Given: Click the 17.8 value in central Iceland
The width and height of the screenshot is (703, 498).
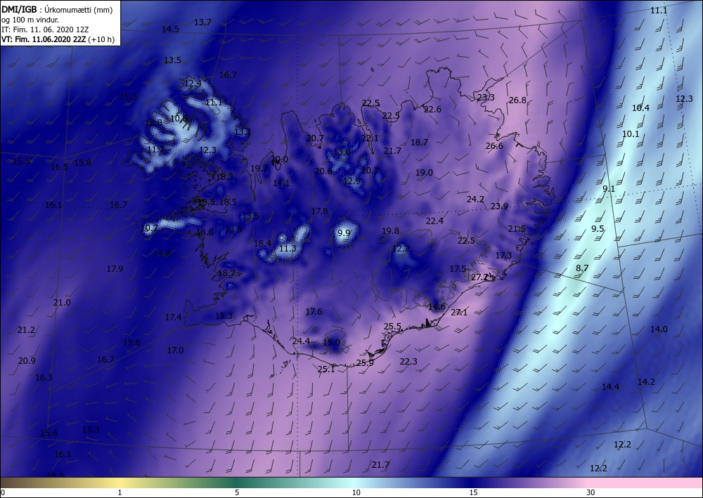Looking at the screenshot, I should click(319, 211).
